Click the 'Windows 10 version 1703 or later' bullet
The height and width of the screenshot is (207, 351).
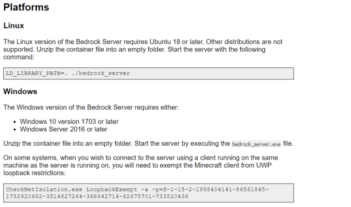69,122
